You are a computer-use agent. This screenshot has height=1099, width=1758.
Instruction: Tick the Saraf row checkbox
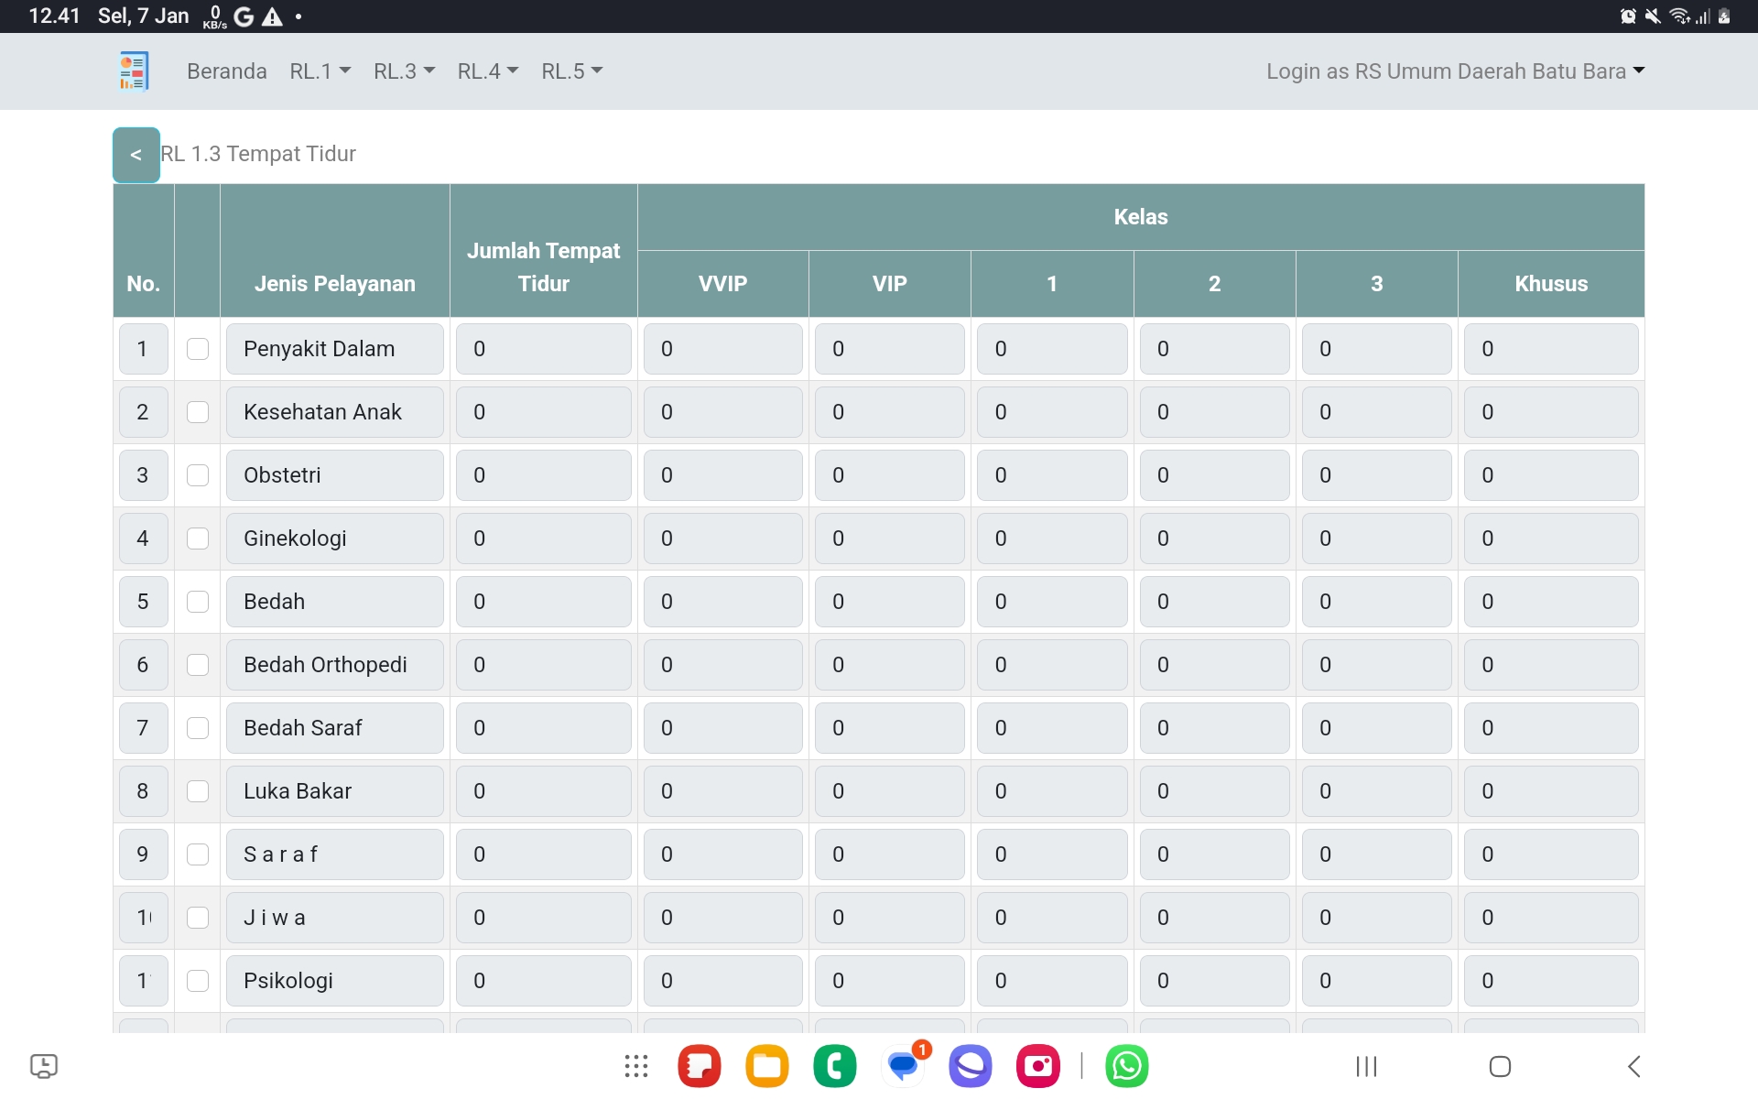click(x=198, y=854)
